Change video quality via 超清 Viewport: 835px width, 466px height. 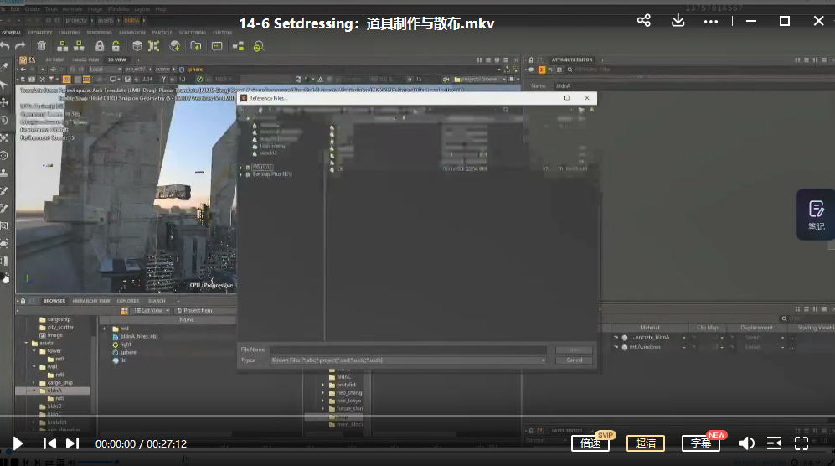(x=646, y=443)
